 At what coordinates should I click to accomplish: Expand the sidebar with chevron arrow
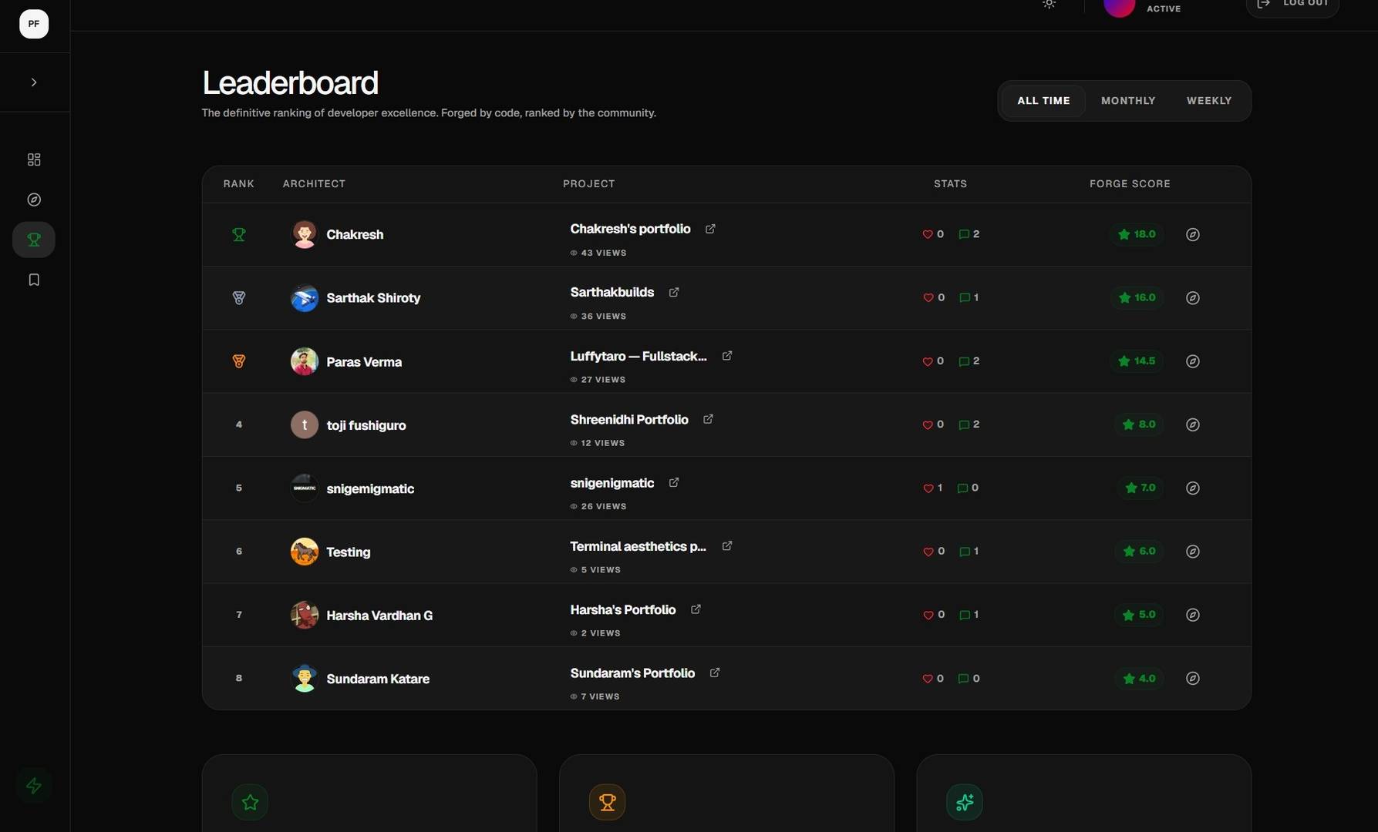pos(34,82)
